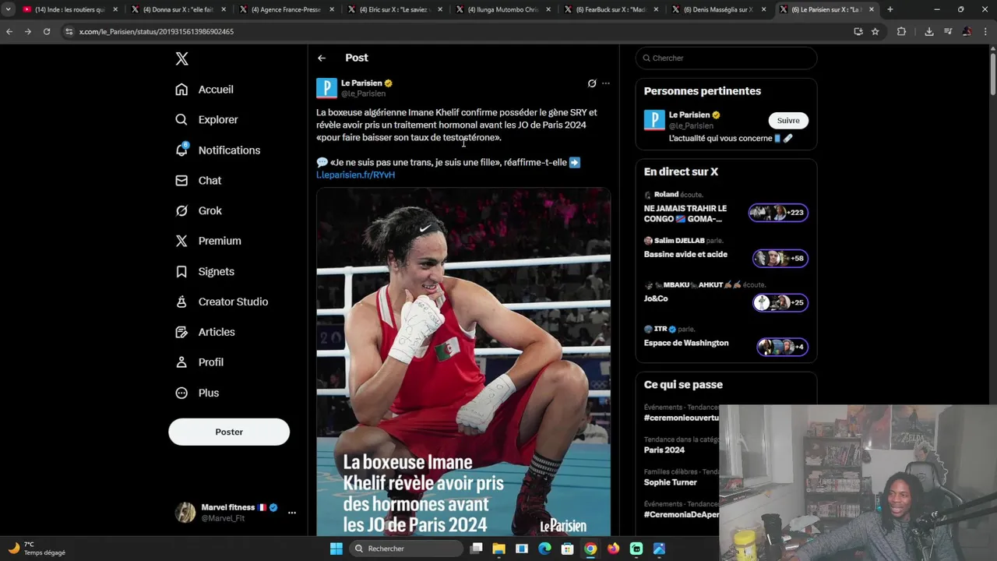This screenshot has width=997, height=561.
Task: Go back with the Post back arrow
Action: (x=322, y=58)
